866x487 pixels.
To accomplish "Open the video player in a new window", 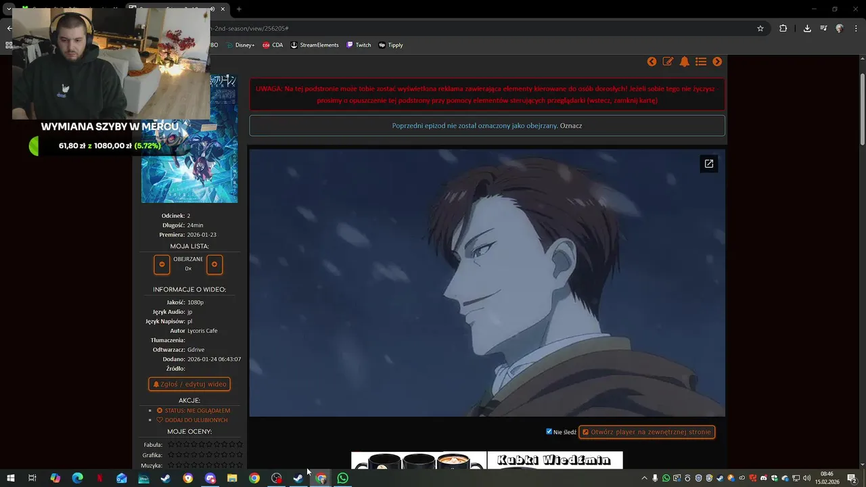I will tap(708, 164).
